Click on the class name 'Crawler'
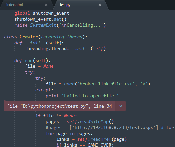 (29, 37)
